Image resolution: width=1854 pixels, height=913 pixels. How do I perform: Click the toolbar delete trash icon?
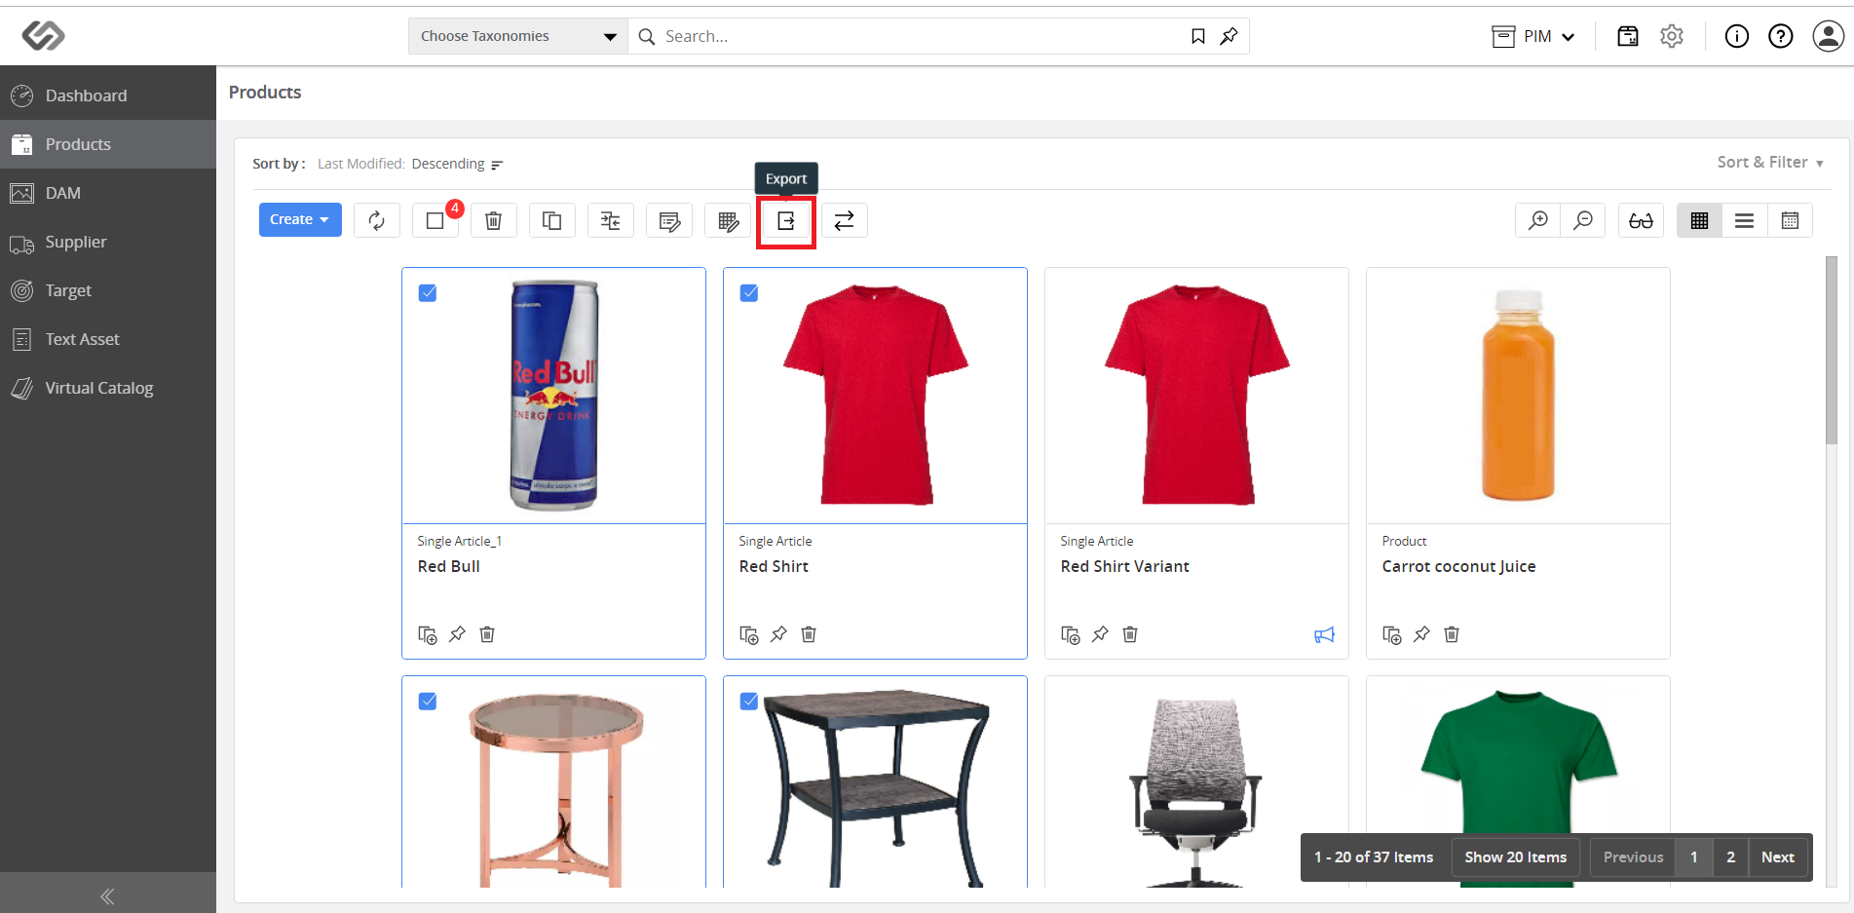494,221
